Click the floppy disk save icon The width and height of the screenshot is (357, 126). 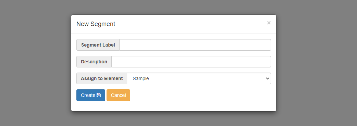[x=99, y=95]
